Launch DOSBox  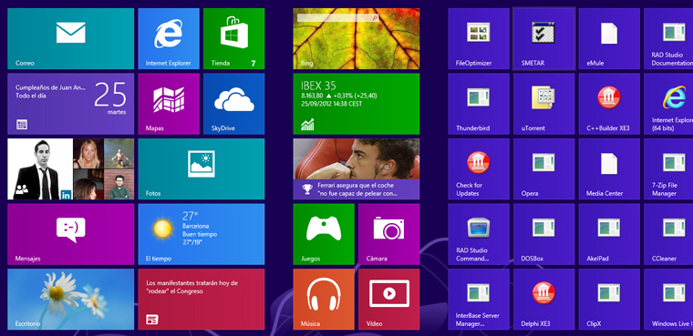click(544, 234)
